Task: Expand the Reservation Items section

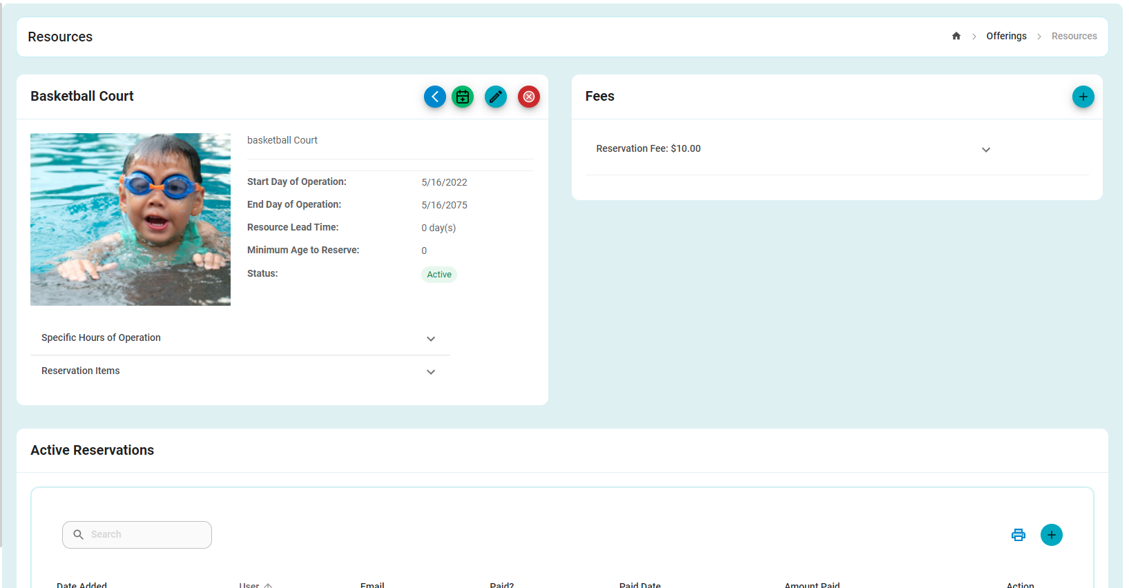Action: click(x=240, y=371)
